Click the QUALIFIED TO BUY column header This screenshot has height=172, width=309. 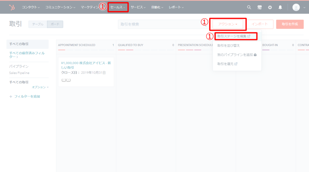131,45
